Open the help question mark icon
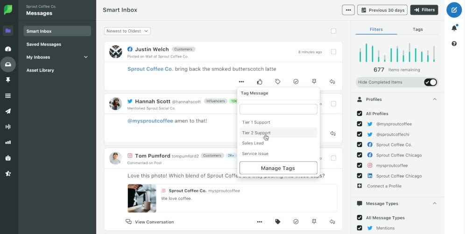The image size is (466, 234). [x=454, y=44]
